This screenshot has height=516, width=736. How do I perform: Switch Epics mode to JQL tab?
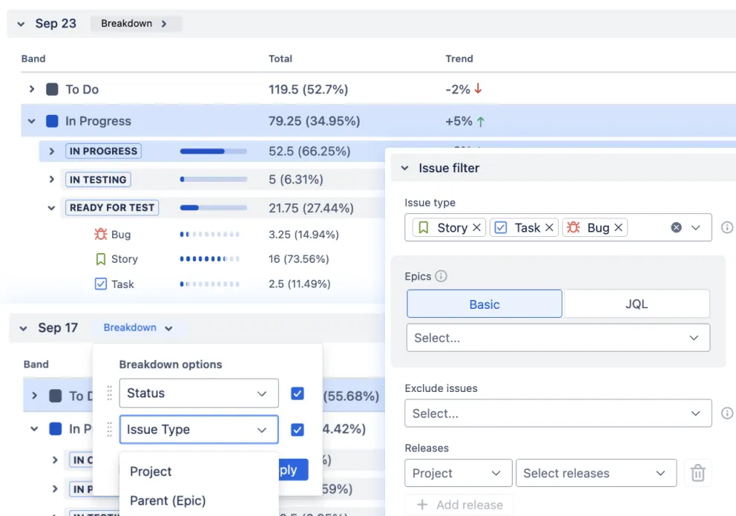[637, 304]
